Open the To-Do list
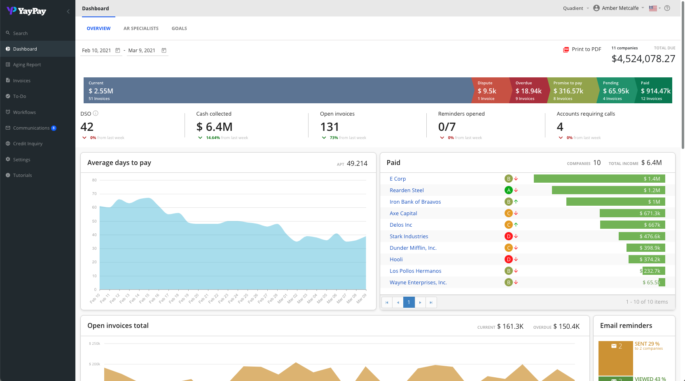The image size is (685, 381). pyautogui.click(x=20, y=96)
